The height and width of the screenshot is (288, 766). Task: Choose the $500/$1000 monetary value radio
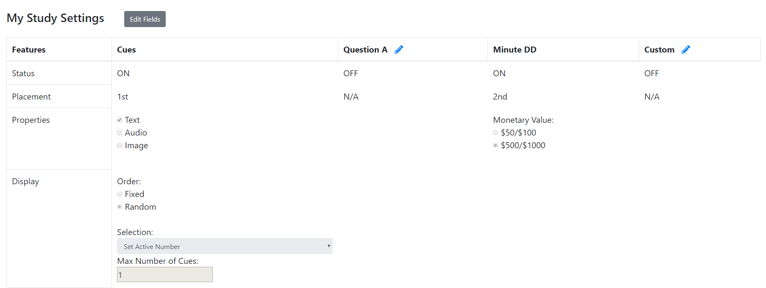[x=496, y=145]
